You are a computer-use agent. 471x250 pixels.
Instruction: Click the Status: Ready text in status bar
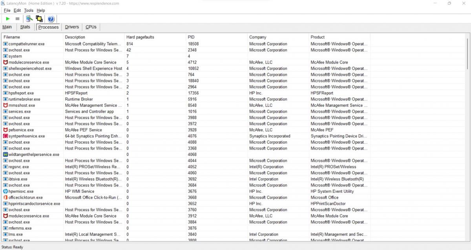point(13,247)
